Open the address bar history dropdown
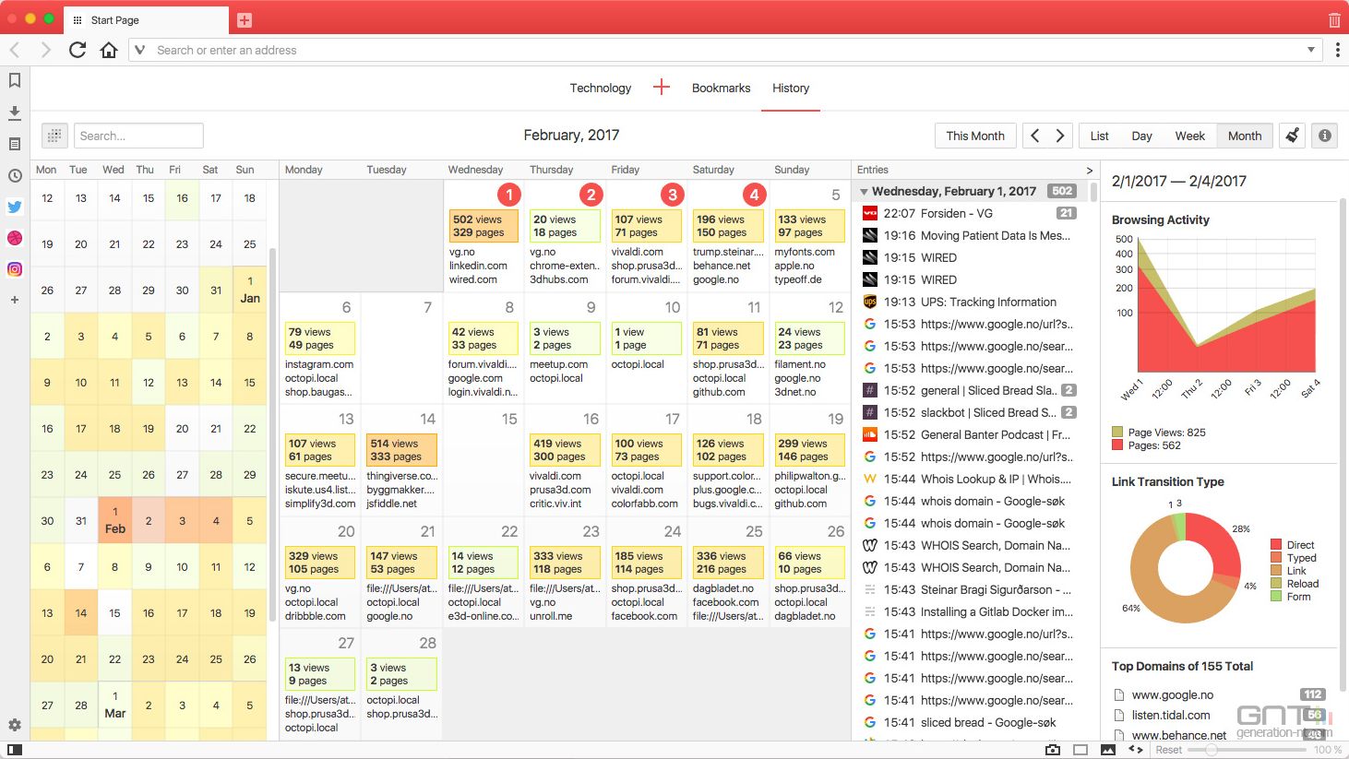 [x=1311, y=50]
